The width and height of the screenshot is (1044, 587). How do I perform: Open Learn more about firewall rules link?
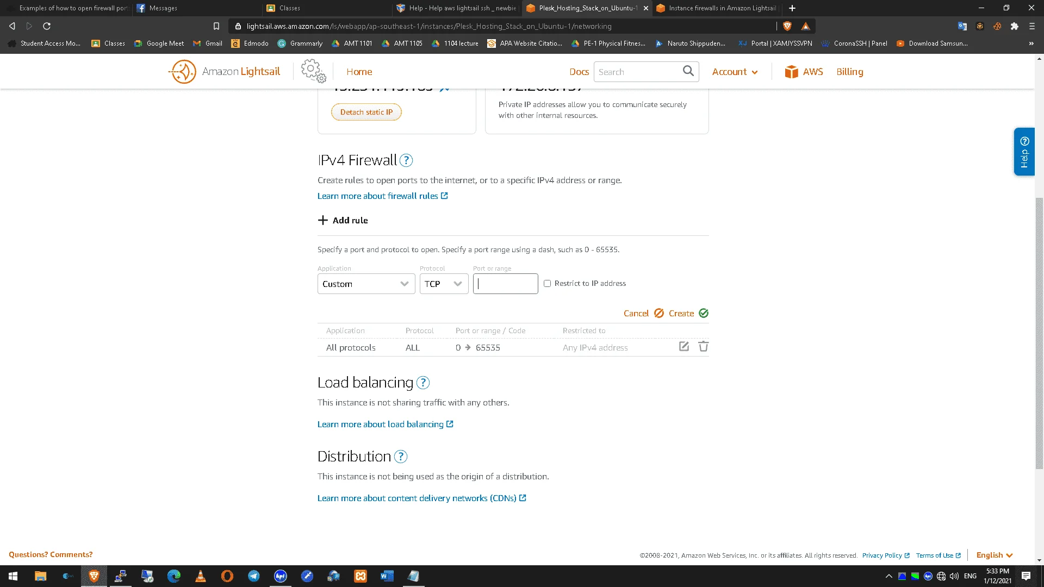tap(383, 196)
